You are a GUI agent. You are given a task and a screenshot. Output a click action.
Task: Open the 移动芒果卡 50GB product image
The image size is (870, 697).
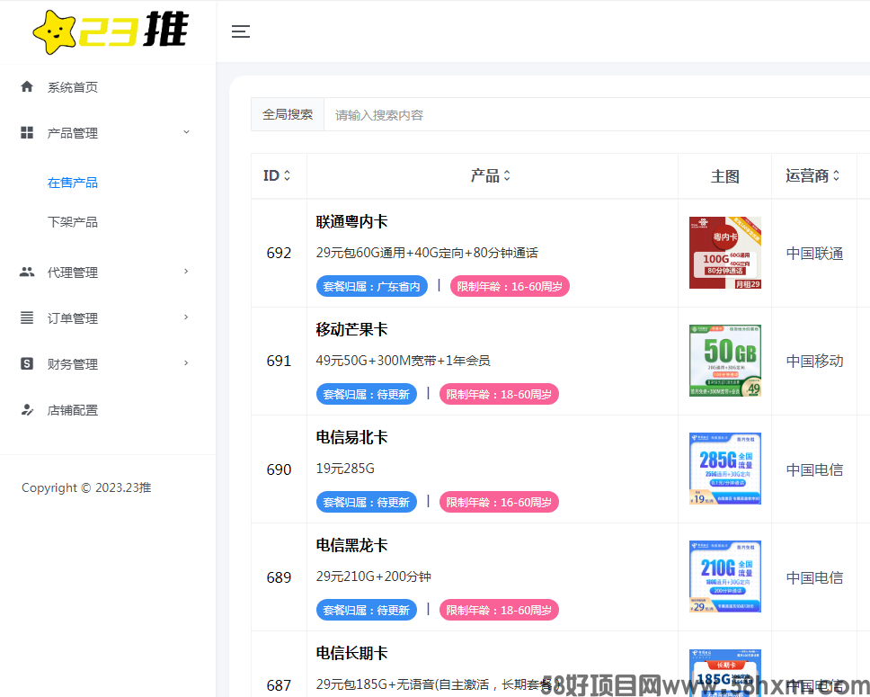(x=724, y=361)
